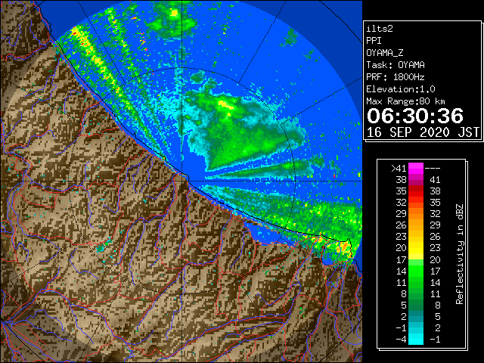Click the '16 SEP 2020 JST' date

423,132
